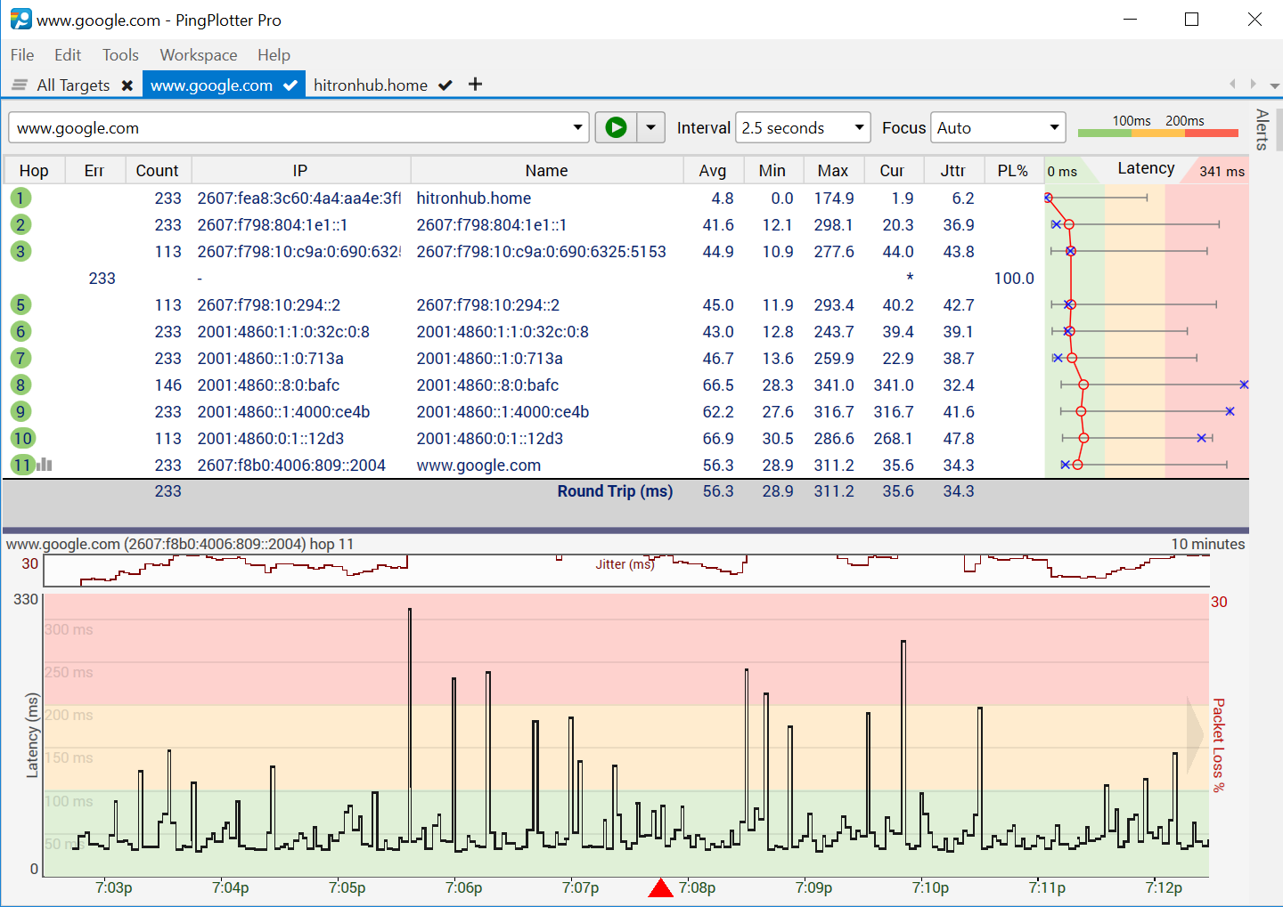The height and width of the screenshot is (907, 1283).
Task: Select hop 9 circle icon
Action: tap(20, 411)
